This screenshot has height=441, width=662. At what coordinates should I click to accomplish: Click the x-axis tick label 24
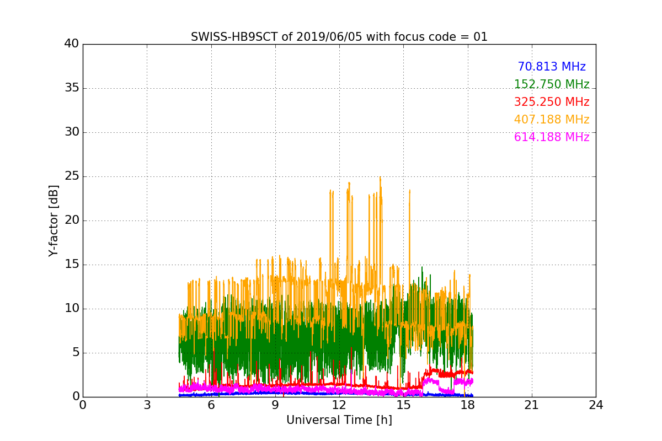(596, 405)
